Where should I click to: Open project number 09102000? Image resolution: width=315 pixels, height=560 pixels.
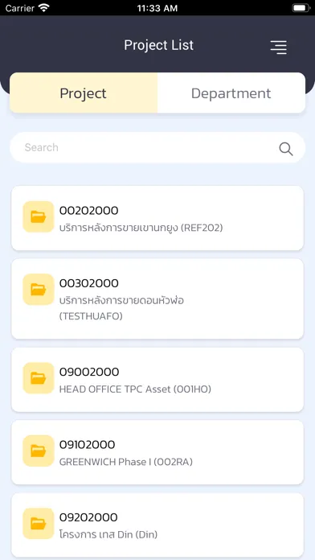click(x=87, y=445)
